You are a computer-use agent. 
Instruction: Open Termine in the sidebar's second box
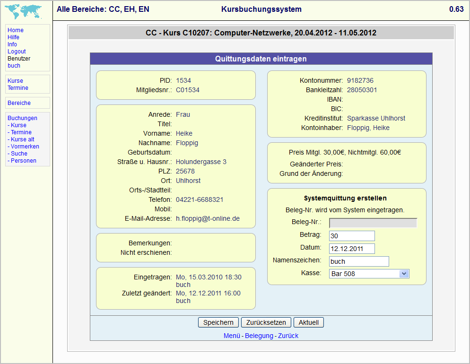point(17,88)
